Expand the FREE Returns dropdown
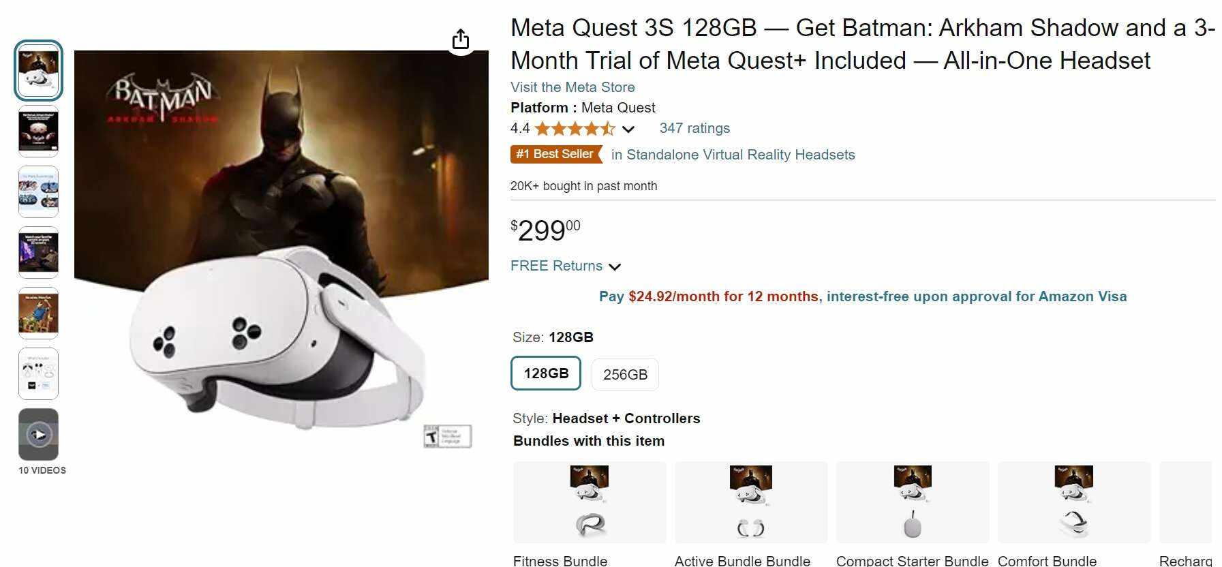The height and width of the screenshot is (567, 1222). tap(615, 266)
